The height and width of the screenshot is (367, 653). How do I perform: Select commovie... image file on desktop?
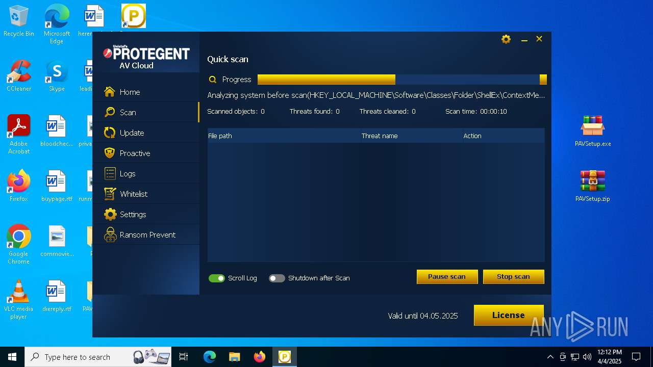57,241
